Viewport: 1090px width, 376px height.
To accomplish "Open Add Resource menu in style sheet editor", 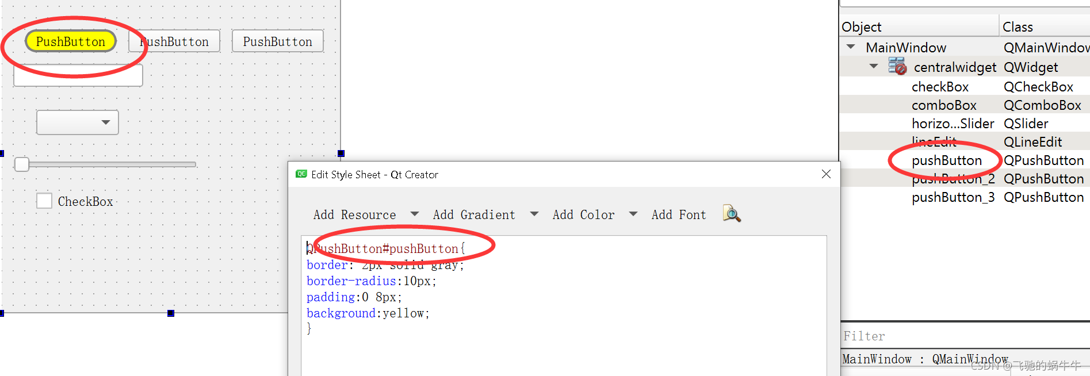I will (354, 214).
